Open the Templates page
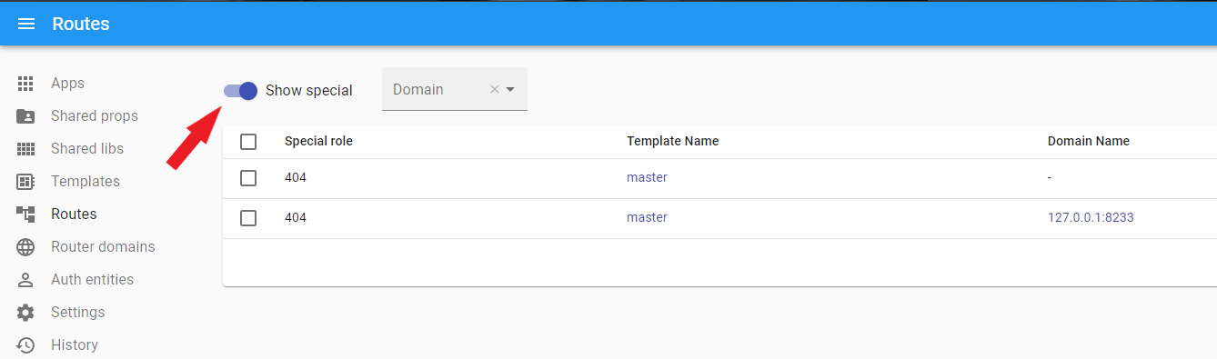Image resolution: width=1217 pixels, height=359 pixels. [x=85, y=182]
